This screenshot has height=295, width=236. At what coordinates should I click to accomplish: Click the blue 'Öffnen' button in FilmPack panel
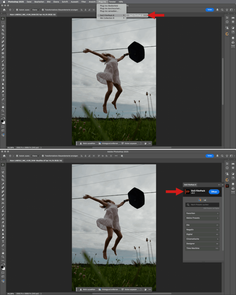coord(214,192)
